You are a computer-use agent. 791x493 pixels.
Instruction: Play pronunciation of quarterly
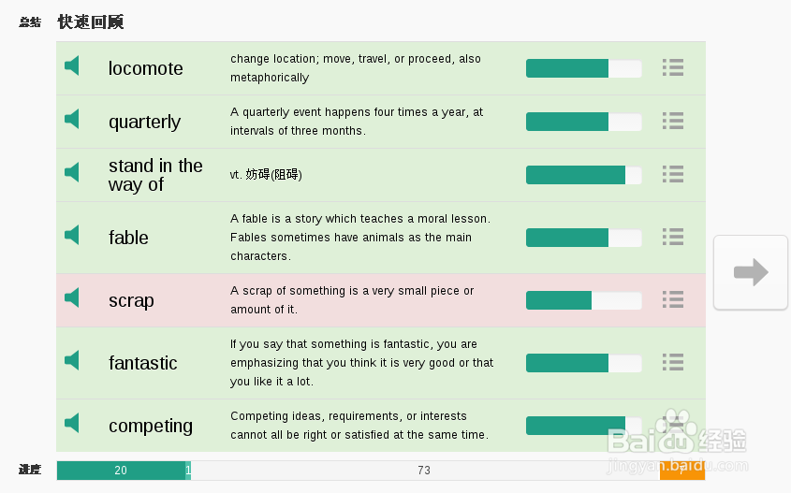[x=72, y=120]
